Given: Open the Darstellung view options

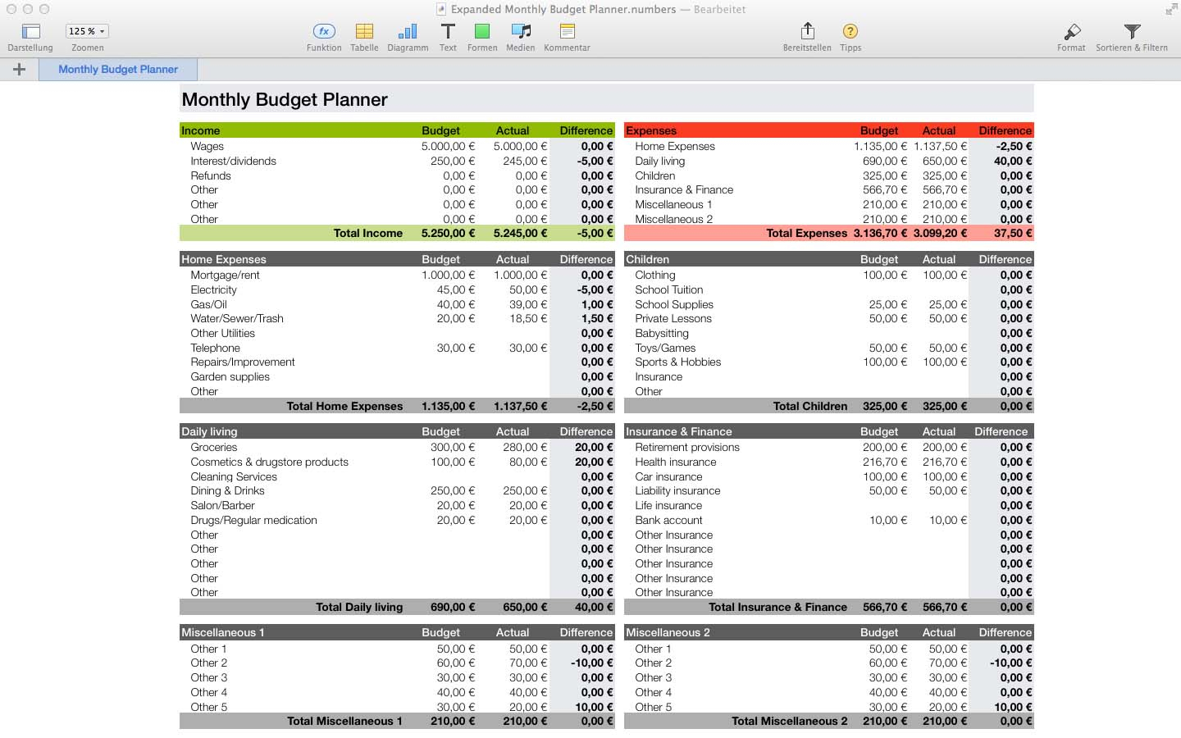Looking at the screenshot, I should pos(30,32).
